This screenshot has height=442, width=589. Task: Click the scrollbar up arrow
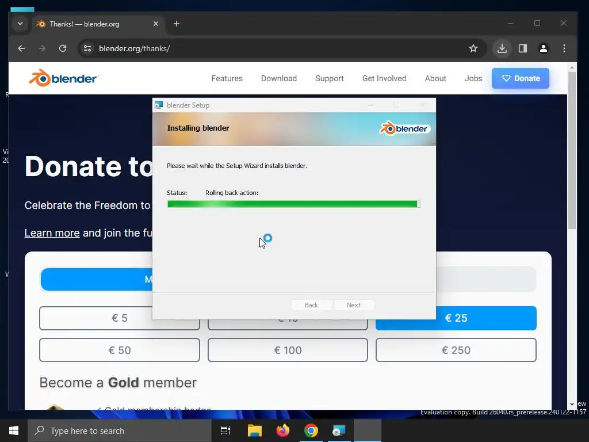click(x=572, y=68)
